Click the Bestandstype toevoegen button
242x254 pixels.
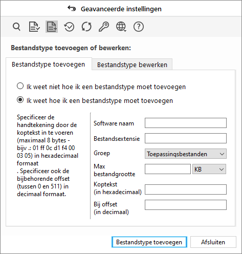[149, 242]
